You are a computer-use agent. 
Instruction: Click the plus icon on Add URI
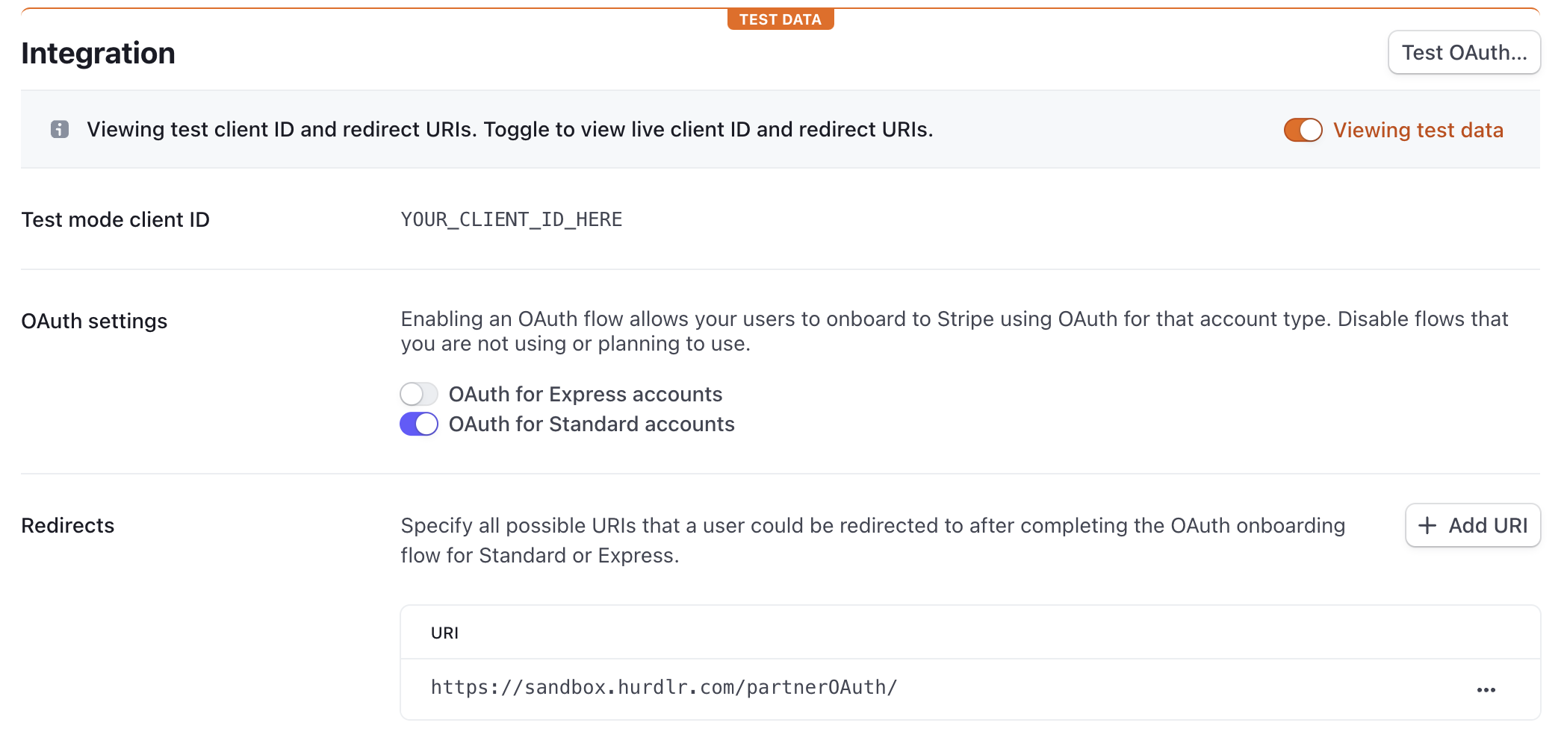[1427, 526]
